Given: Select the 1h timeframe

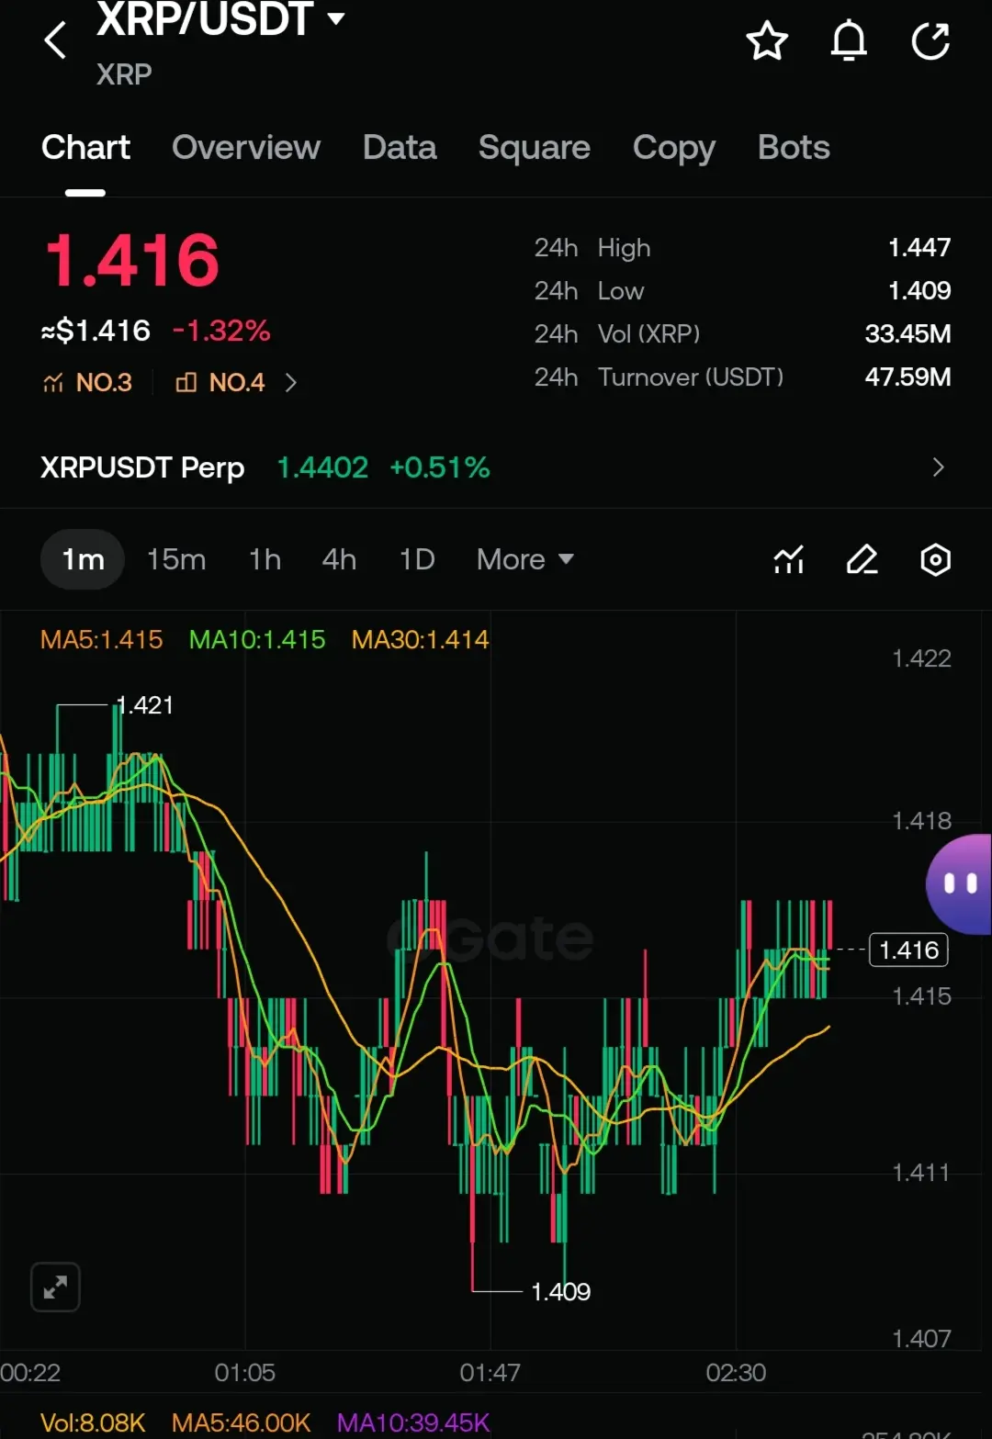Looking at the screenshot, I should pos(265,559).
